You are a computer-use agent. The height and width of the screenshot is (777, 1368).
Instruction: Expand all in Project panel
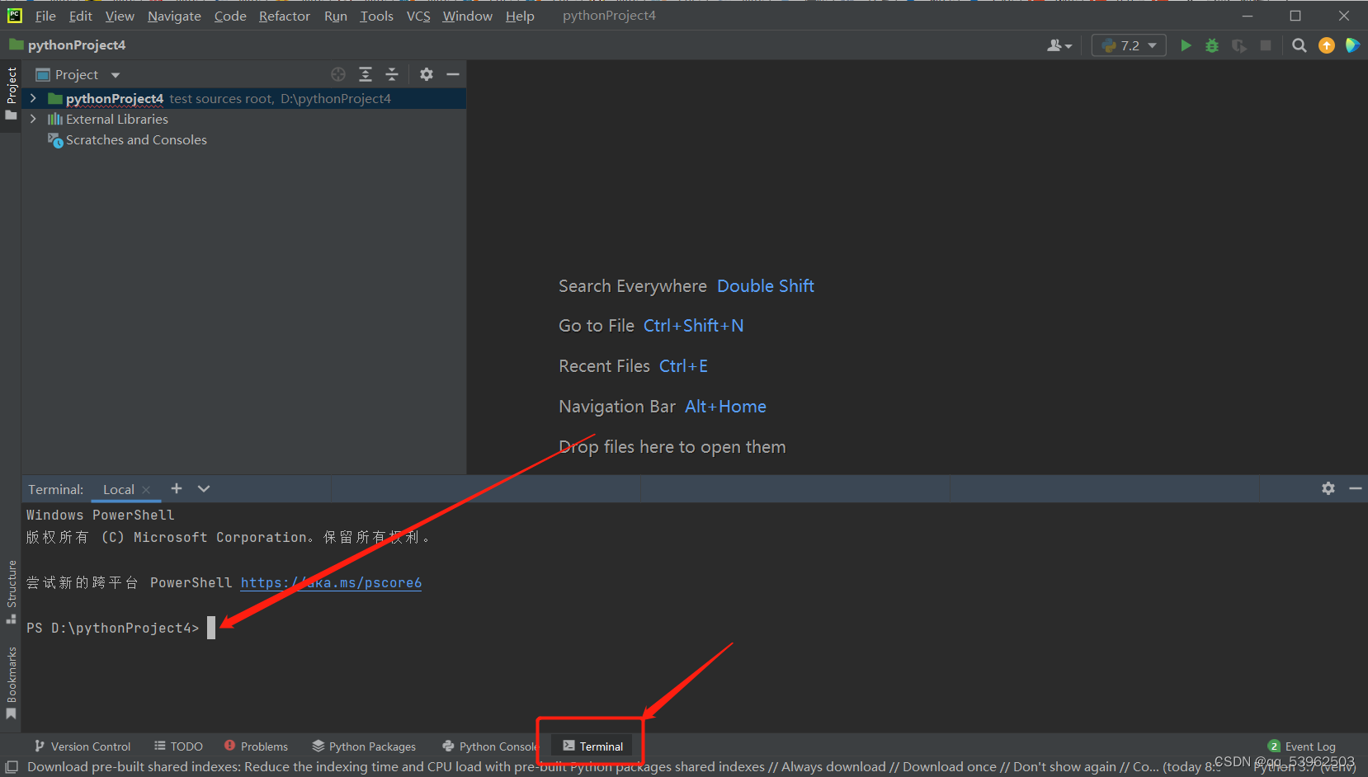(x=366, y=74)
